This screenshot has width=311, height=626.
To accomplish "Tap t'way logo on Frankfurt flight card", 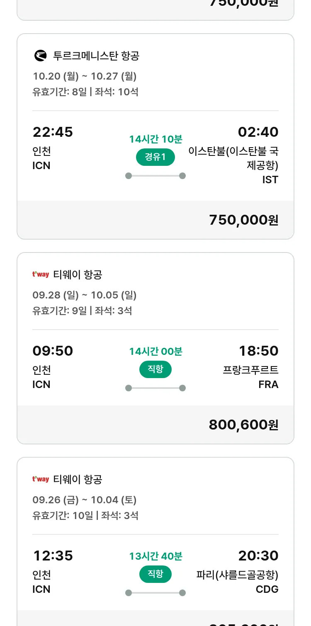I will (41, 274).
